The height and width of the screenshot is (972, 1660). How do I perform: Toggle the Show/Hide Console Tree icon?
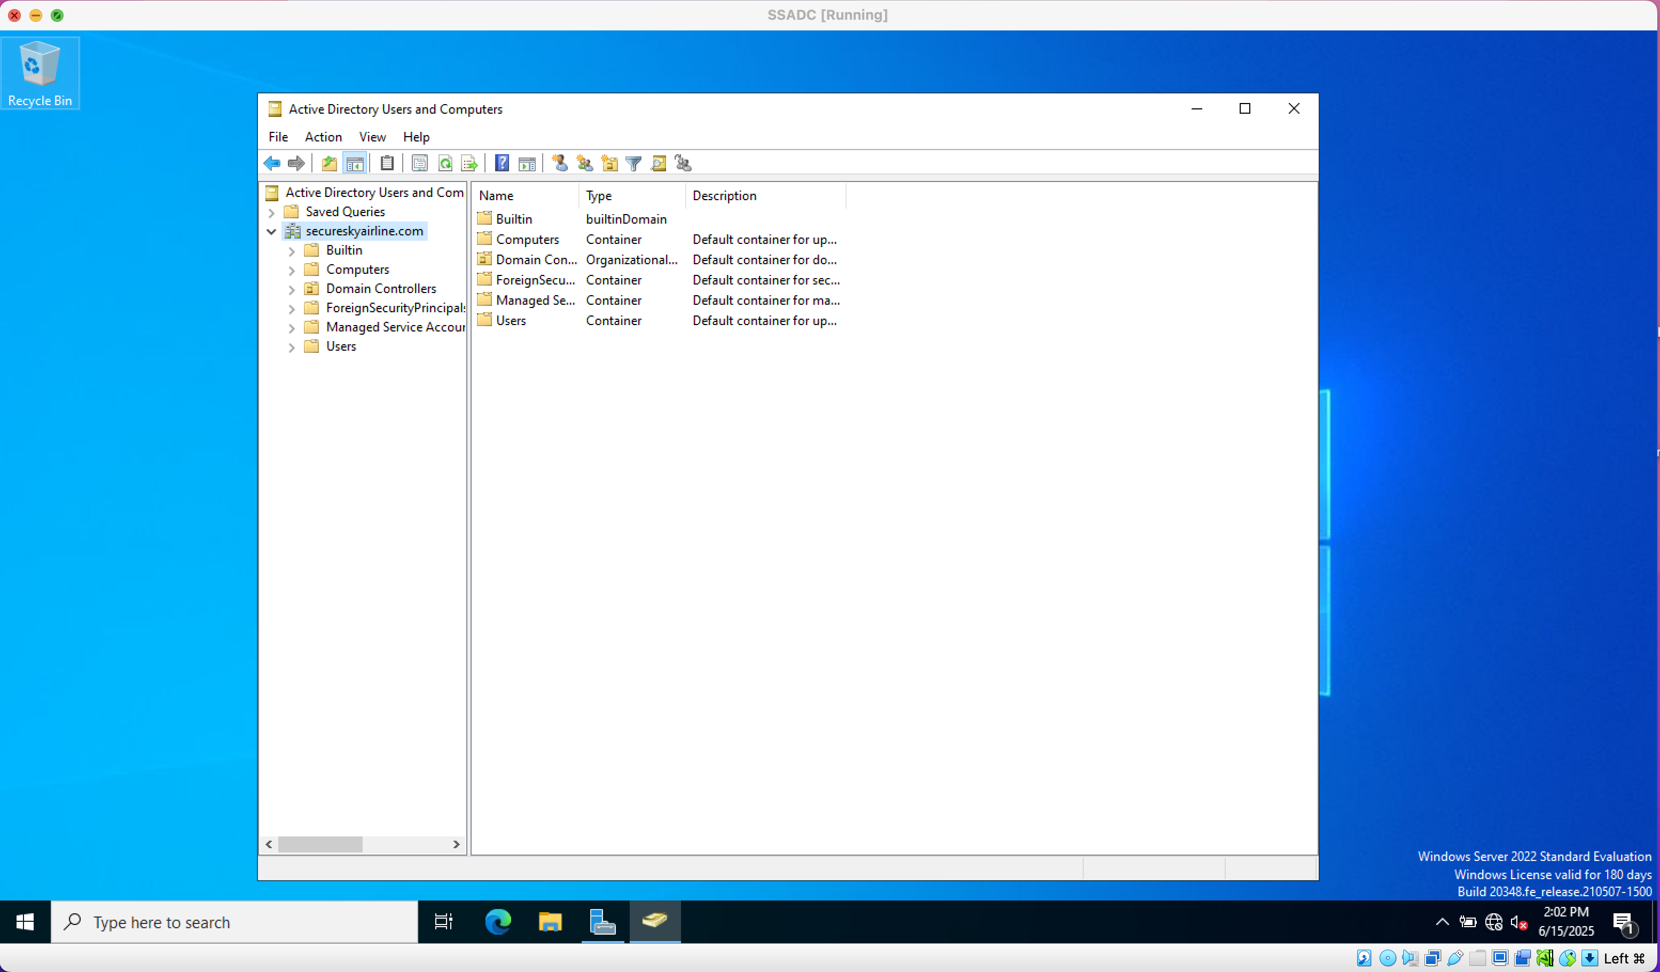[x=355, y=163]
